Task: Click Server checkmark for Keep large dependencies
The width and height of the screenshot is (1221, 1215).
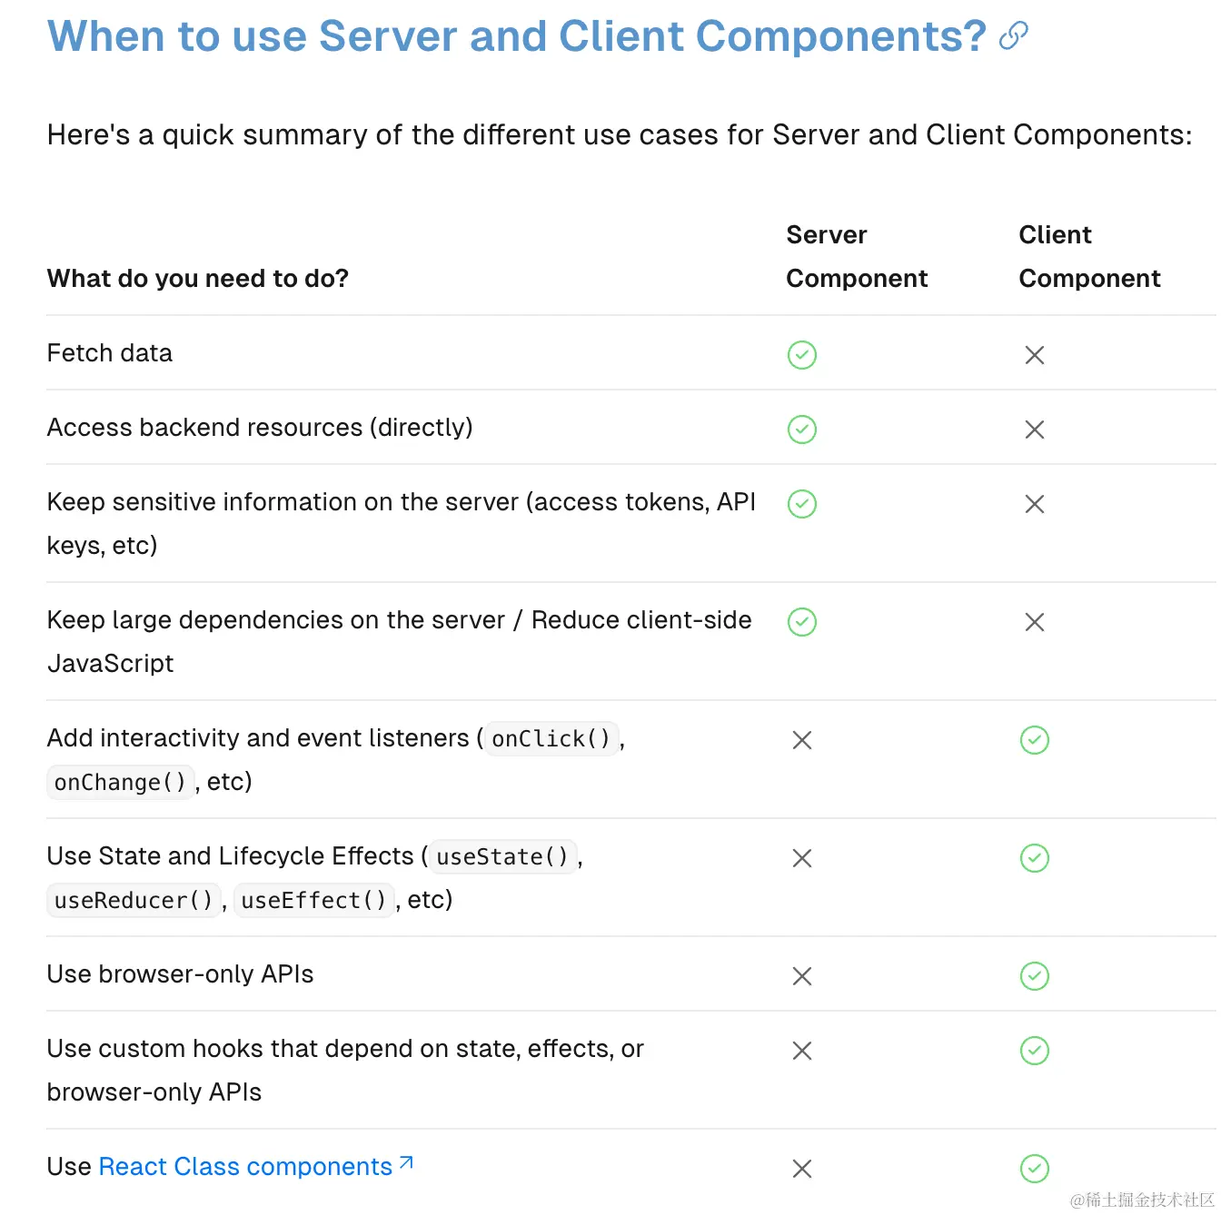Action: coord(801,622)
